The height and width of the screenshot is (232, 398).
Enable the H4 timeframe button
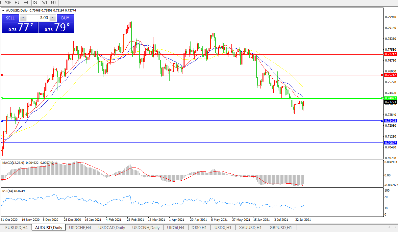(26, 2)
